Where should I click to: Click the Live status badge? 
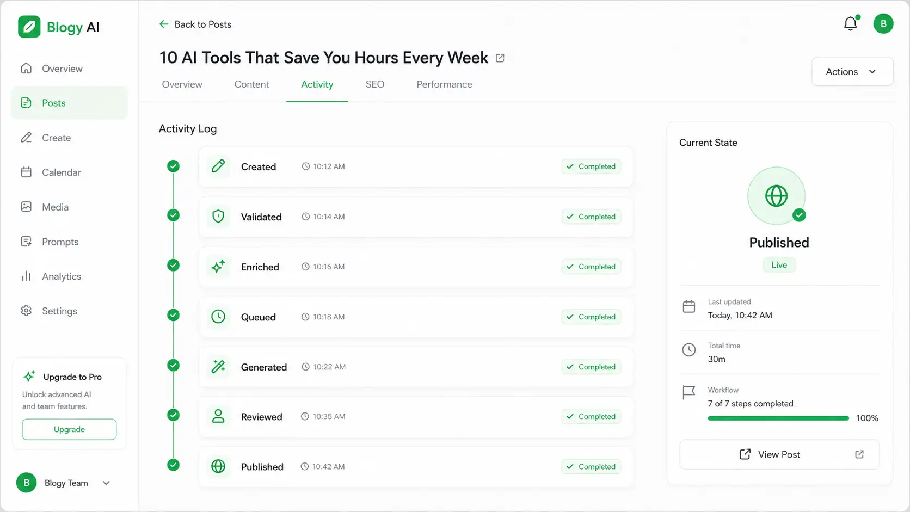pyautogui.click(x=779, y=265)
